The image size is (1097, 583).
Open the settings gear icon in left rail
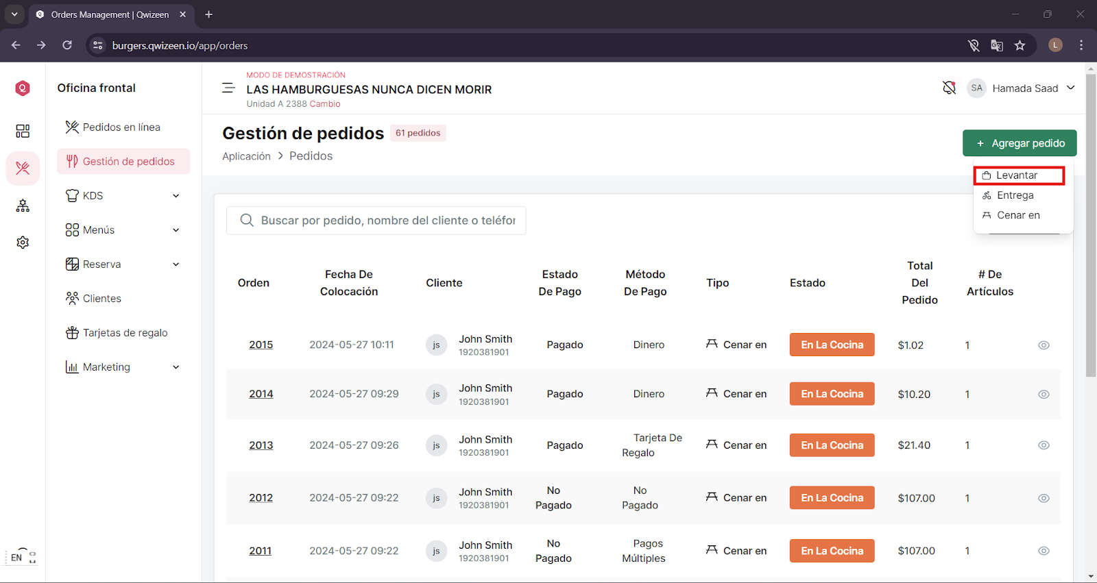[23, 243]
